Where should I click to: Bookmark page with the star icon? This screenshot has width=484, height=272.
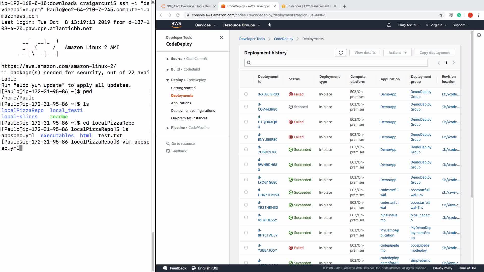[x=441, y=15]
